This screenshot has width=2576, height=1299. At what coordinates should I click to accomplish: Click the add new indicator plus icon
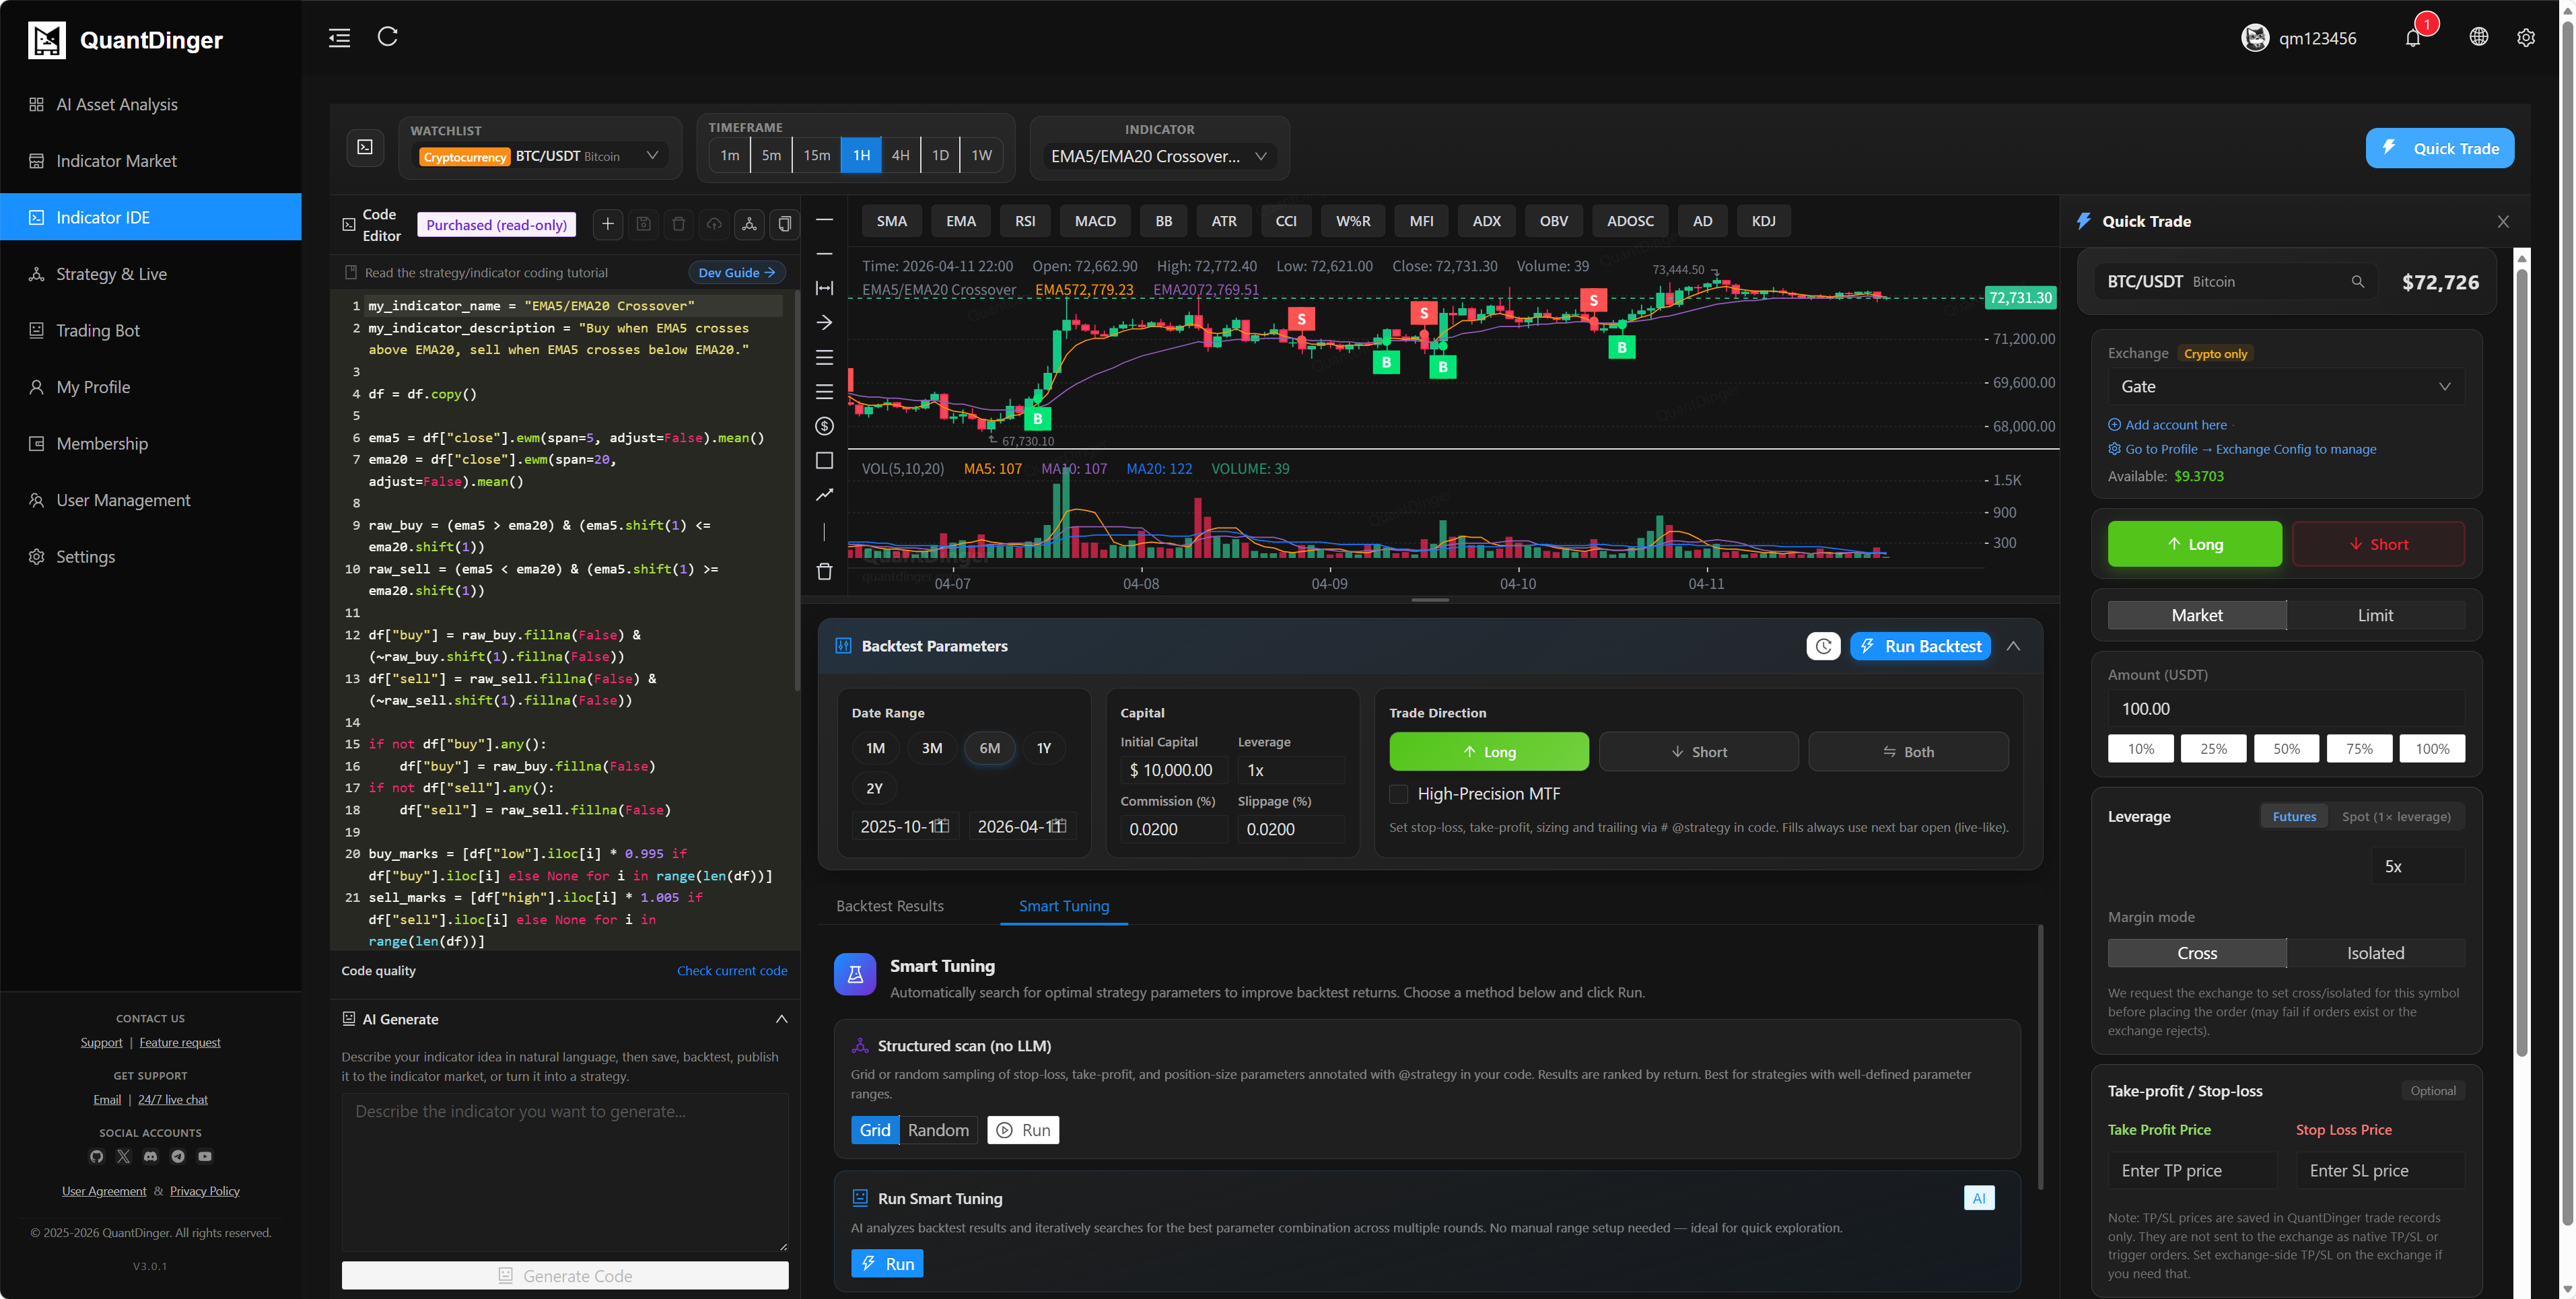(607, 224)
